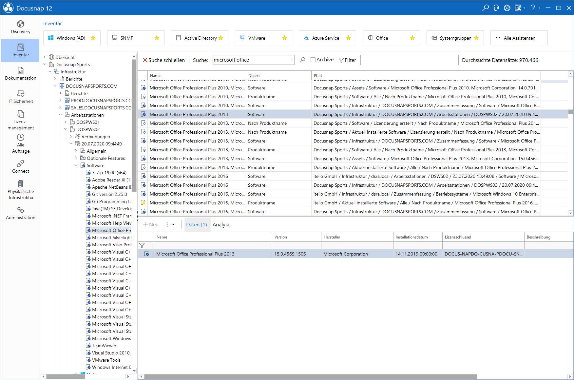The image size is (574, 380).
Task: Open the Alle Assistenten button
Action: tap(519, 38)
